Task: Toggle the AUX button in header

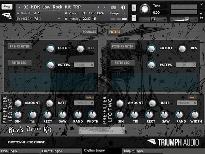Action: 202,13
